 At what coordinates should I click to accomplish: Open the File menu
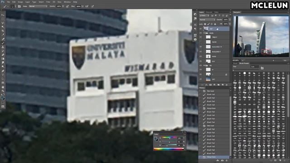(x=8, y=2)
